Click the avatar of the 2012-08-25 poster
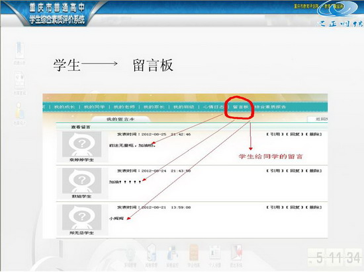 81,144
